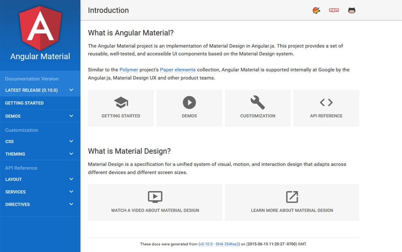Select DEMOS label in the sidebar
The height and width of the screenshot is (252, 402).
[x=13, y=116]
